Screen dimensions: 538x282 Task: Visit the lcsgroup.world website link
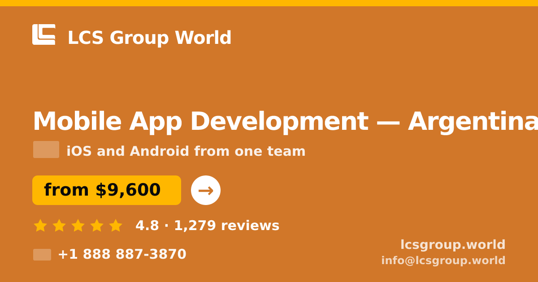[453, 245]
